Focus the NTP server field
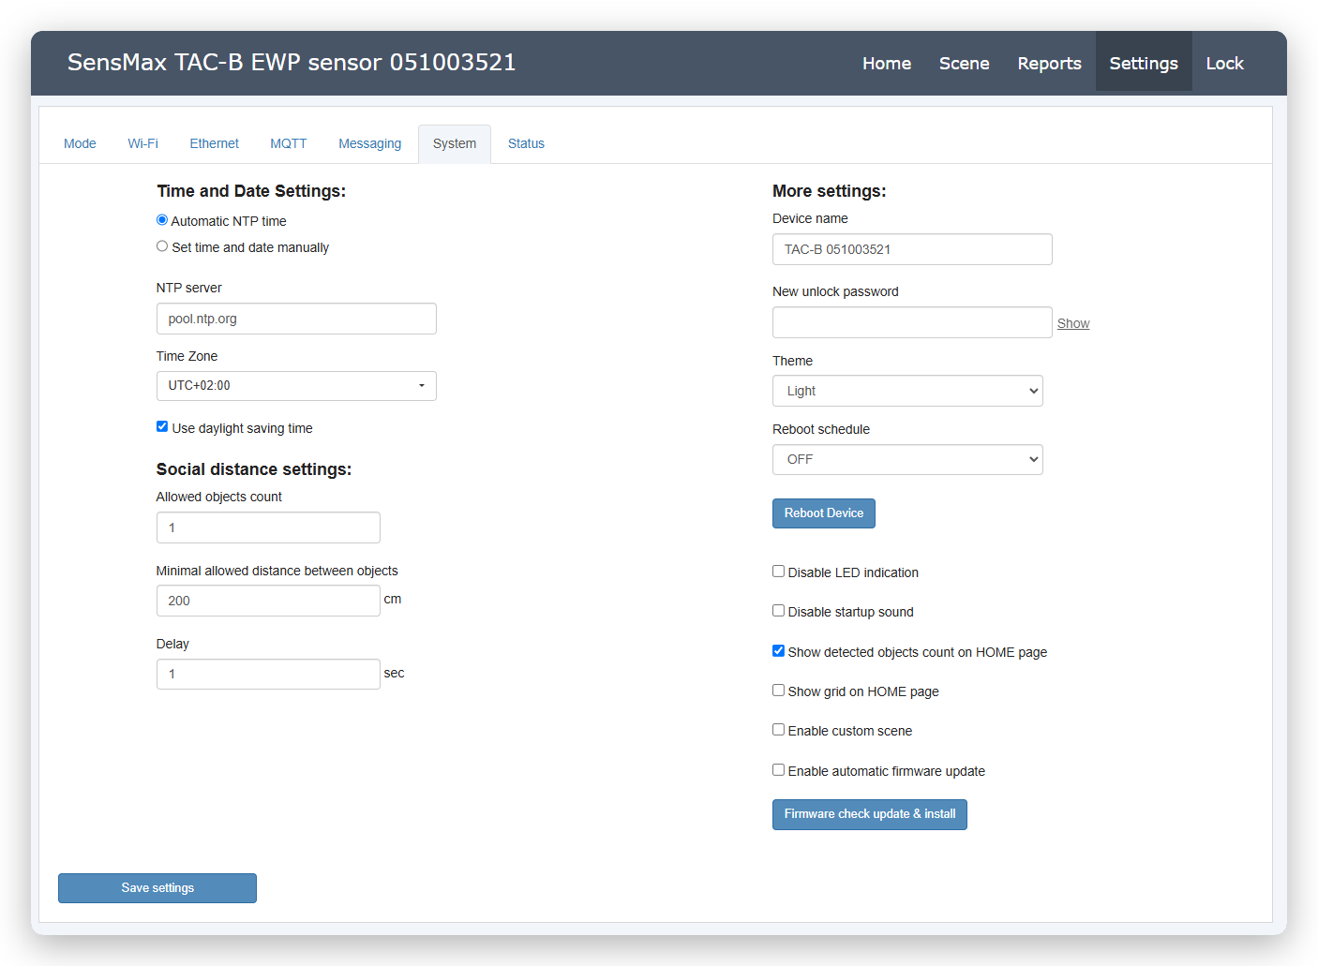This screenshot has width=1318, height=966. 296,319
